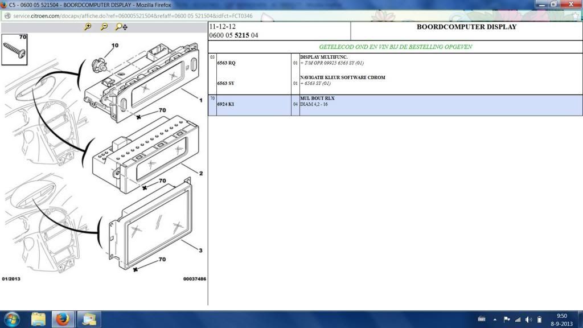Image resolution: width=583 pixels, height=328 pixels.
Task: Click callout 70 beside display unit 2
Action: 162,181
